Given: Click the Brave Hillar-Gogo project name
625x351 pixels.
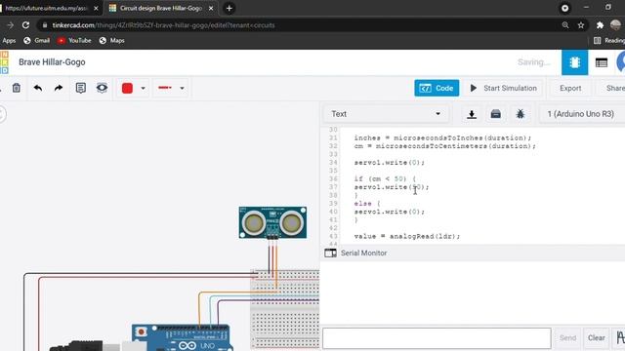Looking at the screenshot, I should (52, 62).
